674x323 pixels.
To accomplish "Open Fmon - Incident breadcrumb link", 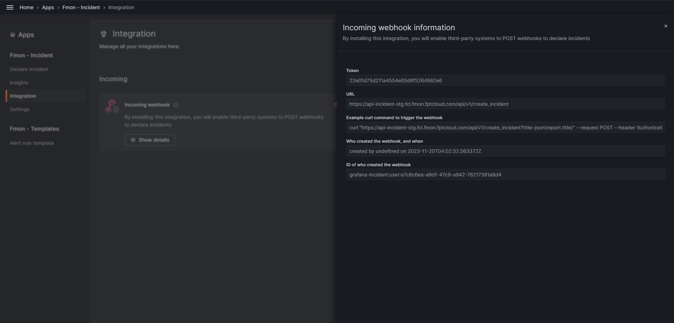I will (81, 7).
